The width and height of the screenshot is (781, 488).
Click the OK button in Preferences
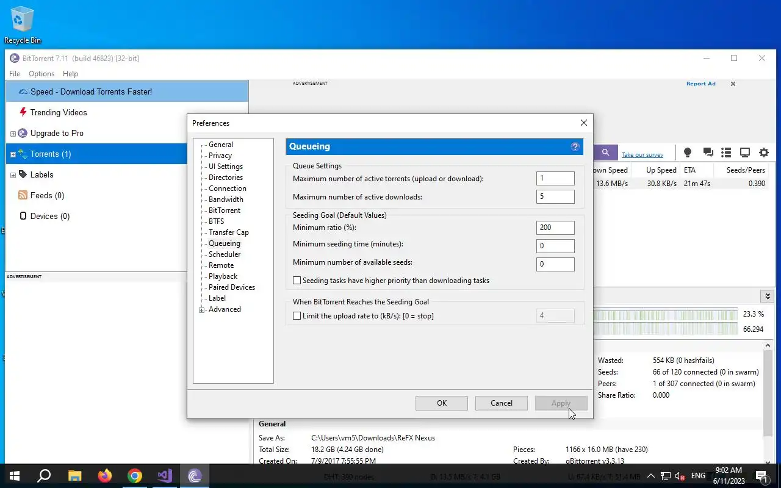pos(442,403)
